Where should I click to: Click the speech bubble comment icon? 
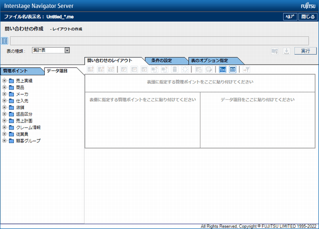(x=209, y=69)
